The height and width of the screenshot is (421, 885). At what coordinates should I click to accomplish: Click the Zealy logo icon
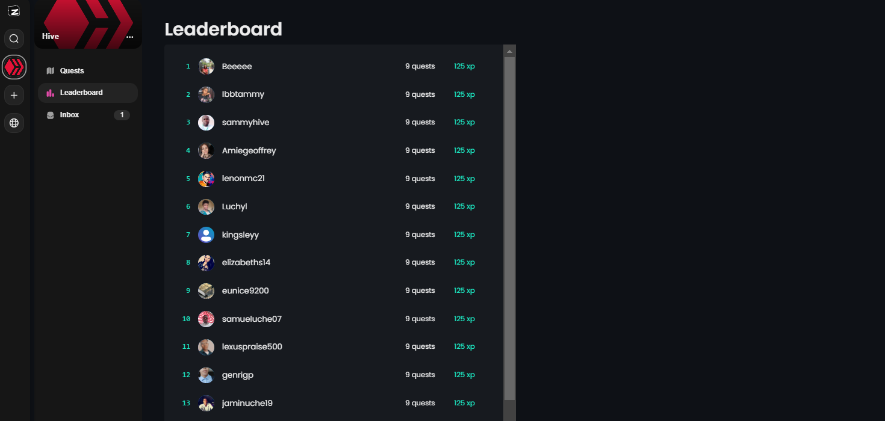(x=14, y=11)
